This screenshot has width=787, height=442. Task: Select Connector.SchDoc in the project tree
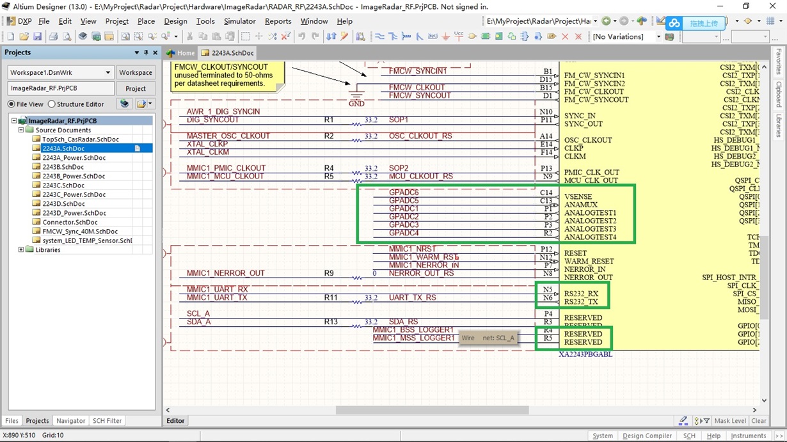pyautogui.click(x=70, y=222)
